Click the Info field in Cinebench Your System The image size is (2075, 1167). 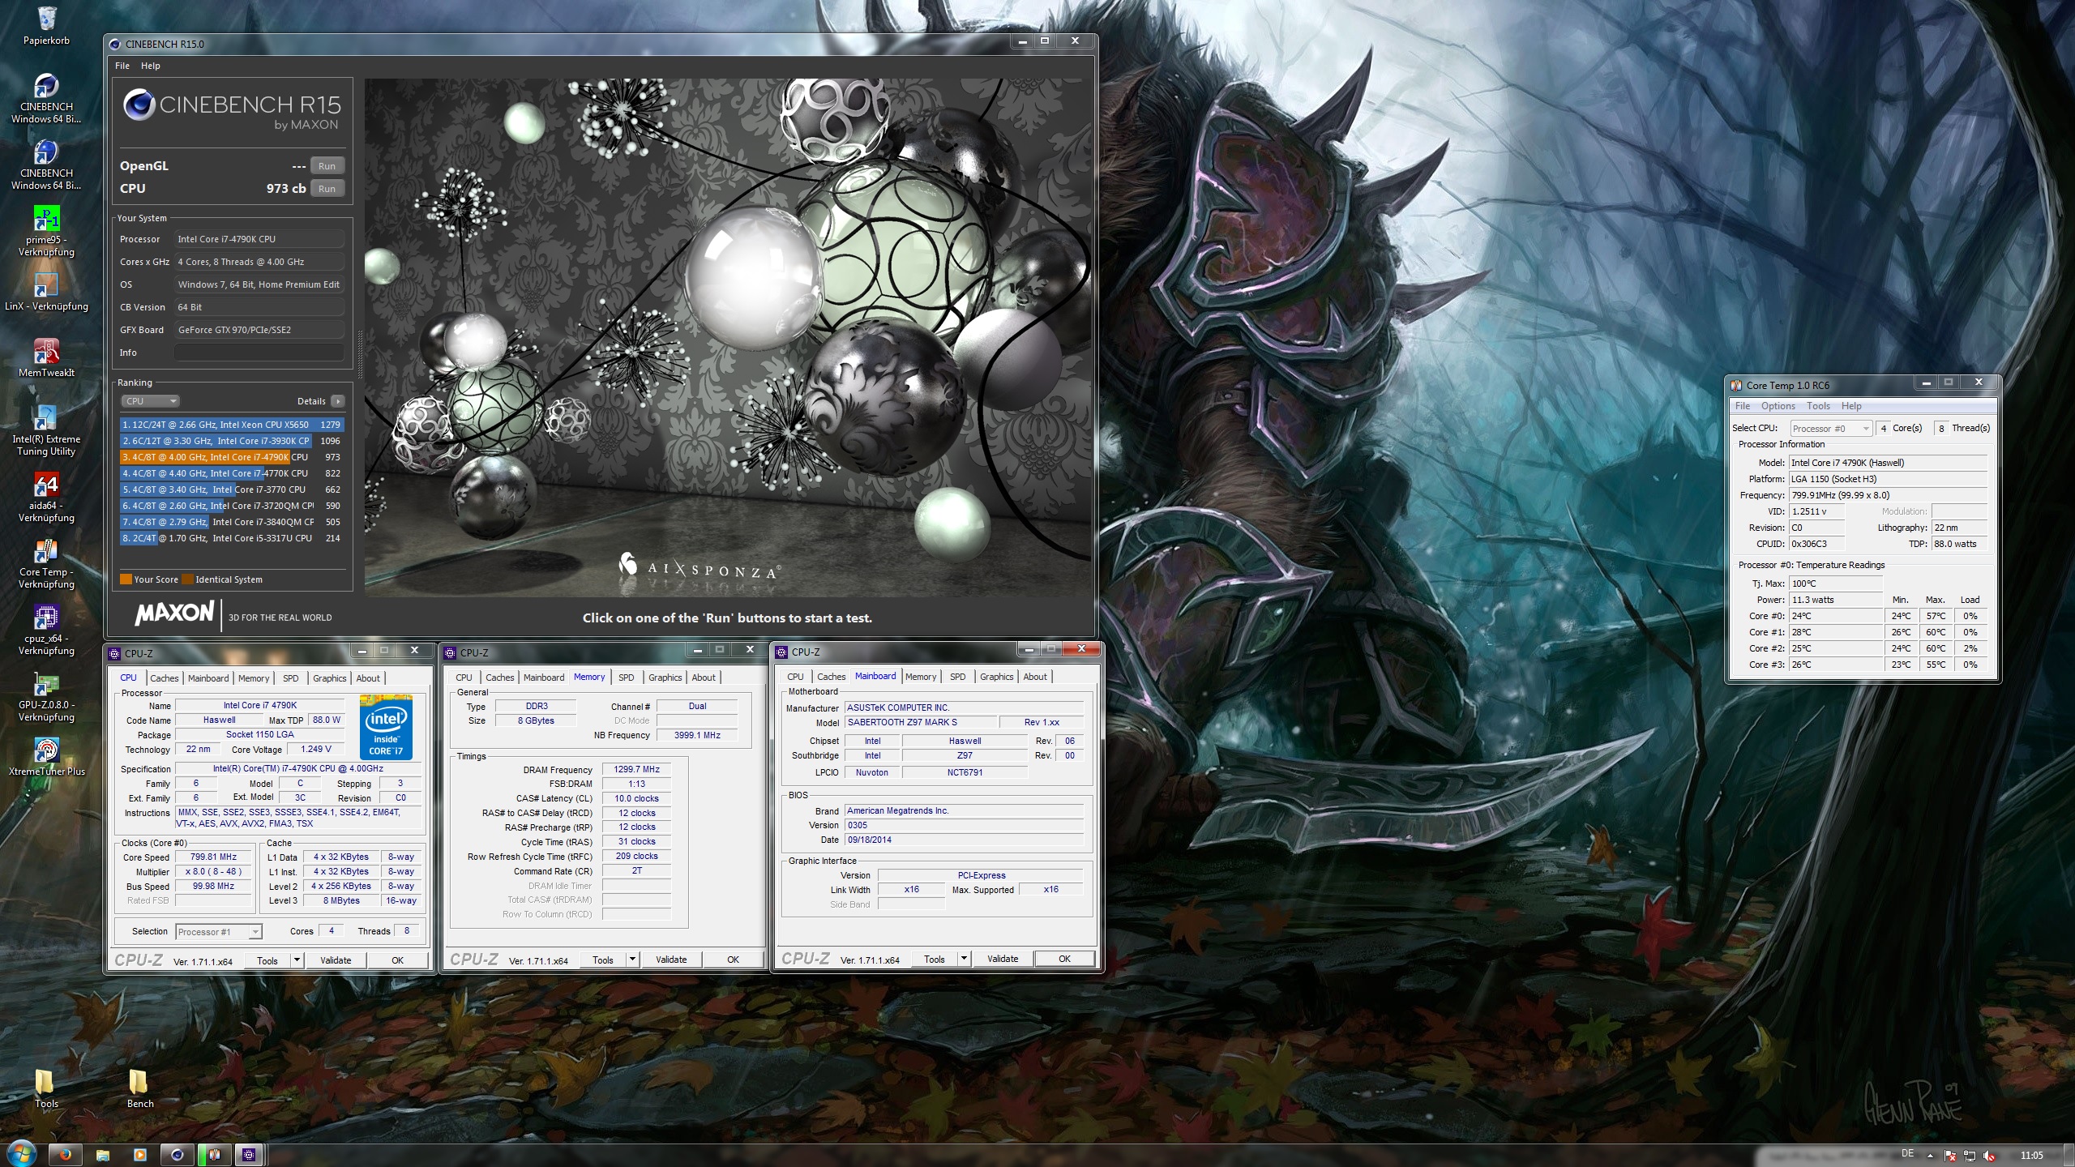point(259,353)
